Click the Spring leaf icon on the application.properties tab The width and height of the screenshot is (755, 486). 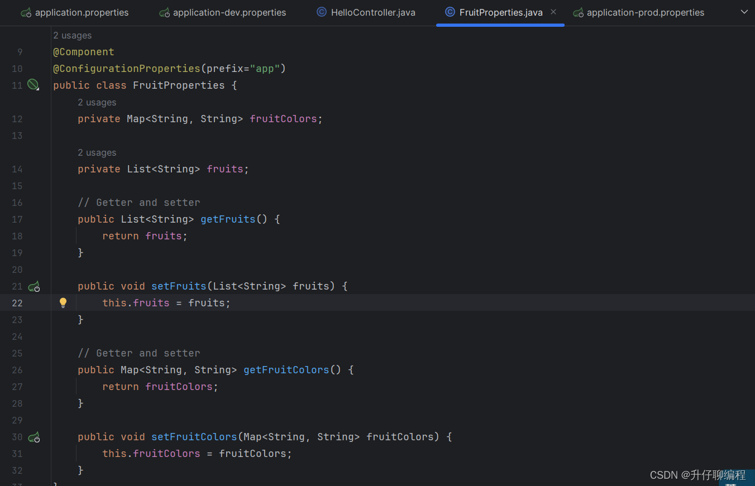point(26,12)
